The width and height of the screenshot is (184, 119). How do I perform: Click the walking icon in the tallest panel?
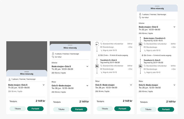click(142, 55)
